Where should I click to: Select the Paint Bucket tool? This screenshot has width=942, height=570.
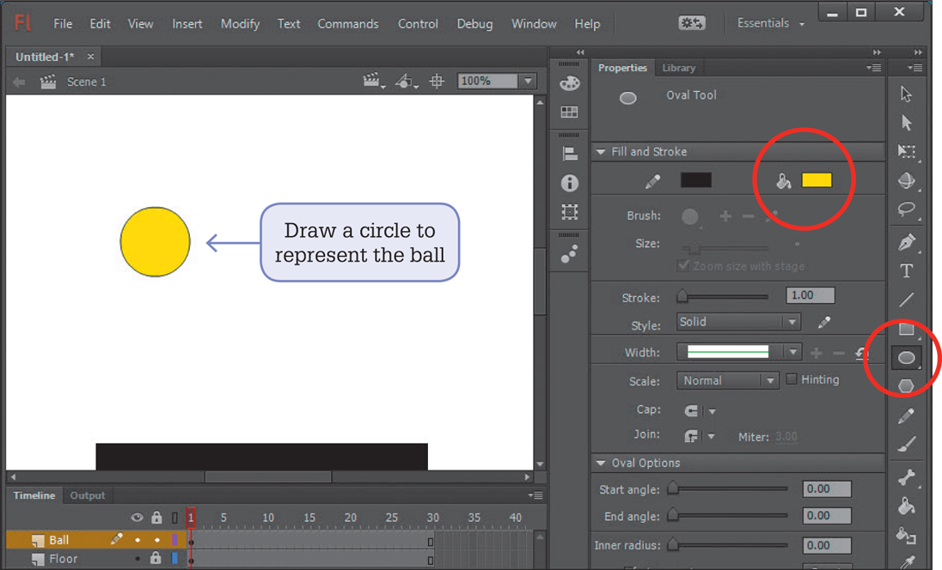coord(906,506)
